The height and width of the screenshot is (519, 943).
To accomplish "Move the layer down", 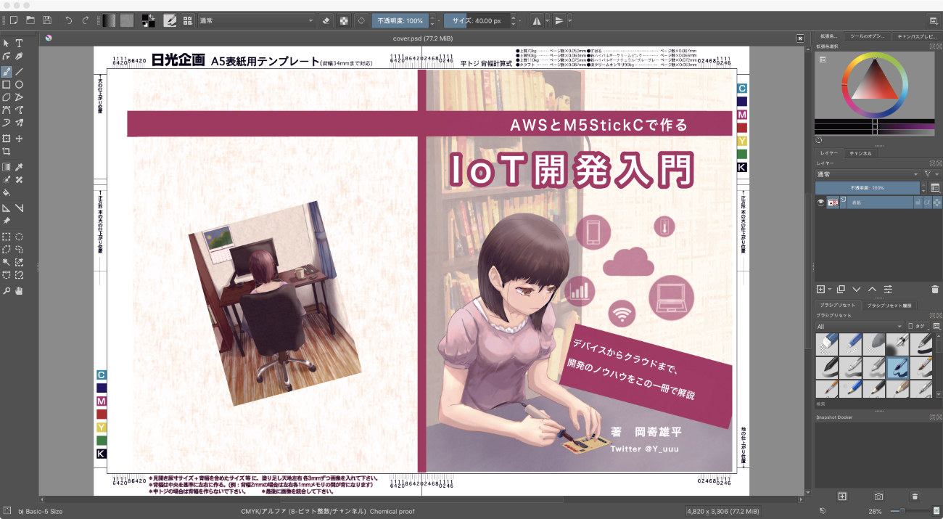I will click(857, 289).
